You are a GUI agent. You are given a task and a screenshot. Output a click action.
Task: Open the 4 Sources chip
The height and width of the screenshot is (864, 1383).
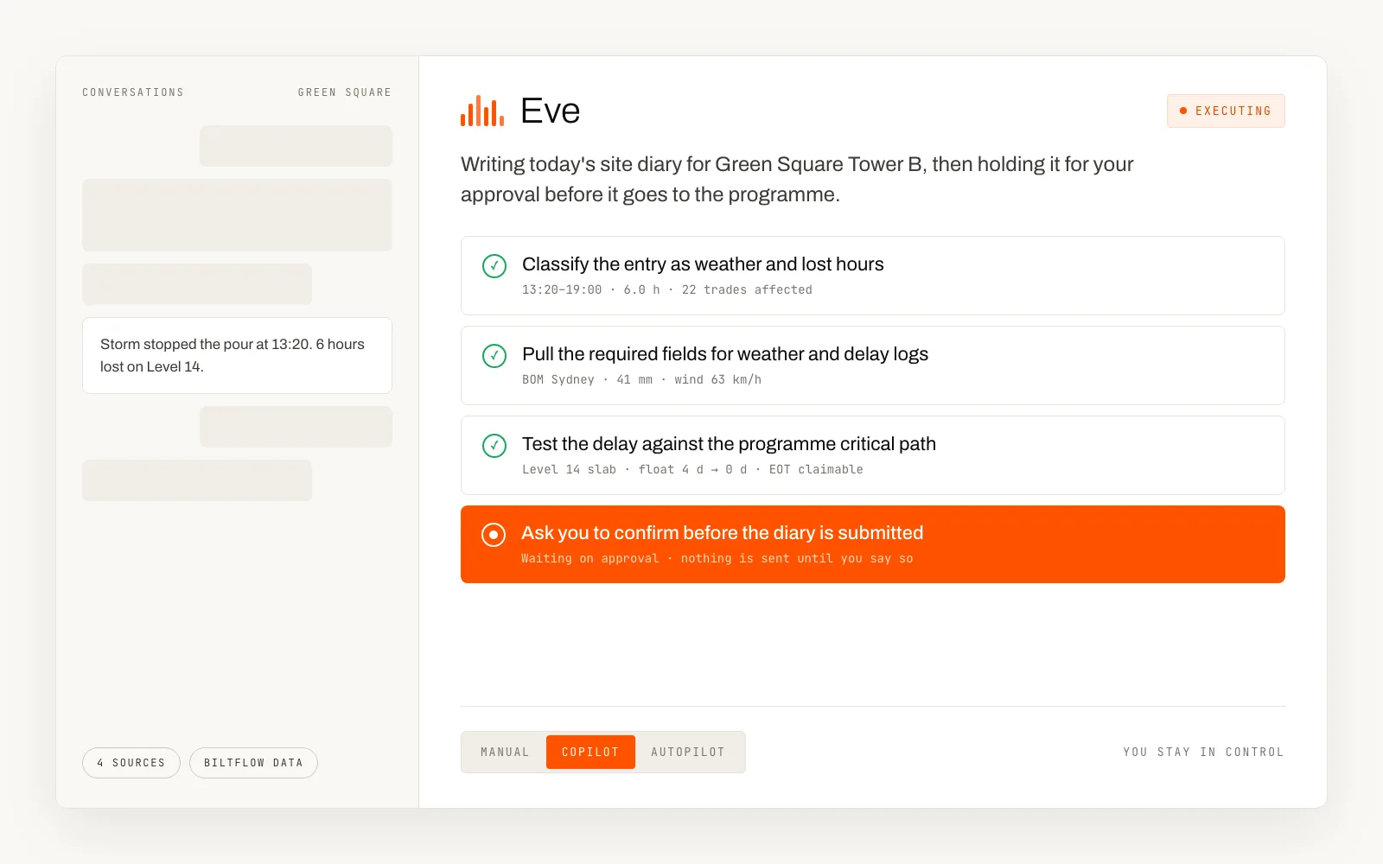coord(131,763)
